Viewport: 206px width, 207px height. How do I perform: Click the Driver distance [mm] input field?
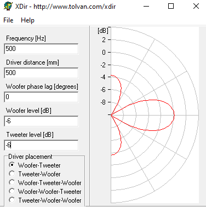coord(41,73)
